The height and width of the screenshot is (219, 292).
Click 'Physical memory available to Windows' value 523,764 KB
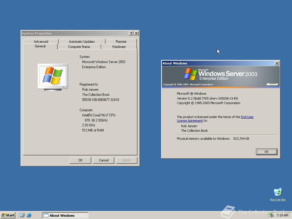[x=241, y=139]
